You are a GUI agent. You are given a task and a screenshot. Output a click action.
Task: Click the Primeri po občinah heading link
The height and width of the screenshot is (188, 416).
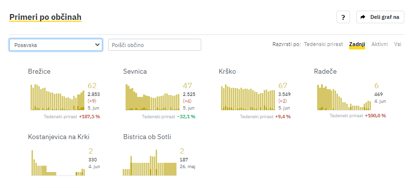click(46, 17)
